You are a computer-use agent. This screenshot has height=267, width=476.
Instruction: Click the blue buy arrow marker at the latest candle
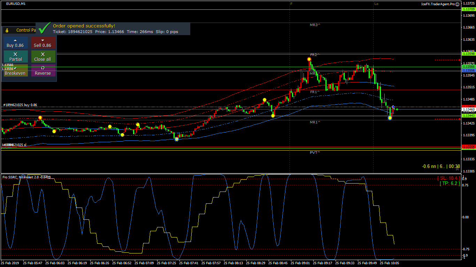393,107
